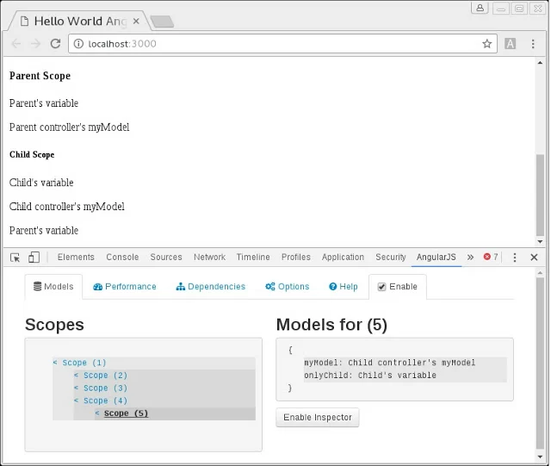
Task: Open the Timeline tab
Action: tap(253, 257)
